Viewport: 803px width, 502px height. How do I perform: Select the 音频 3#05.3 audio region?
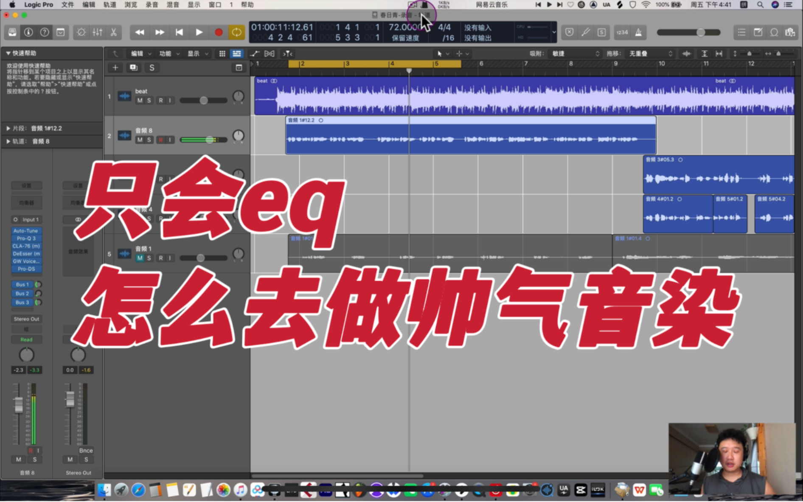[719, 174]
